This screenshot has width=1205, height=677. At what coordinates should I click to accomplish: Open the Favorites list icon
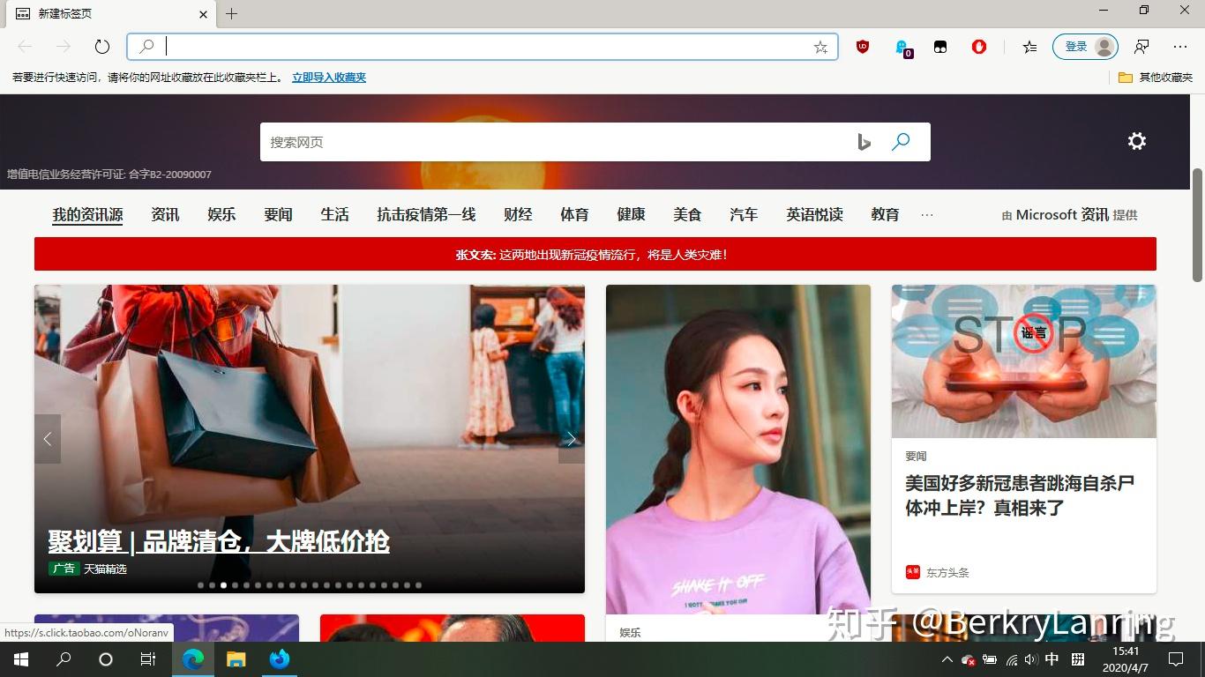click(x=1029, y=47)
